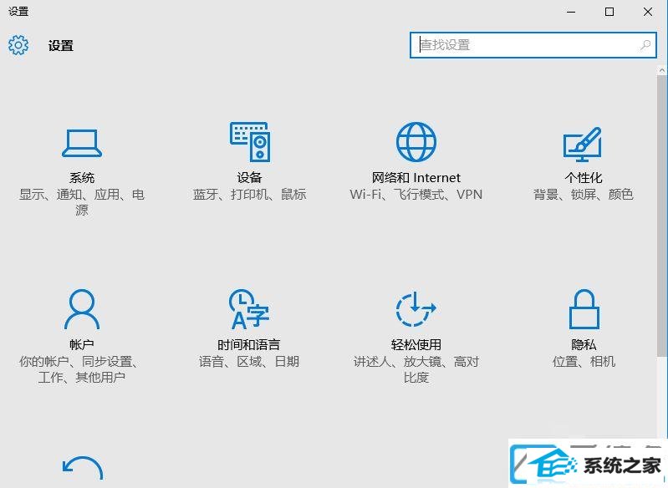Click the 背景、锁屏、颜色 description
The image size is (668, 488).
coord(584,195)
